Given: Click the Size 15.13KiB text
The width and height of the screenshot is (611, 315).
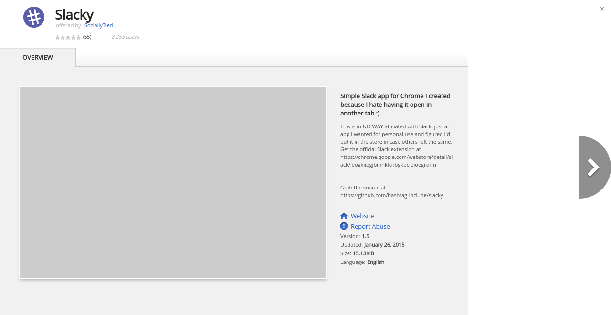Looking at the screenshot, I should click(x=357, y=253).
